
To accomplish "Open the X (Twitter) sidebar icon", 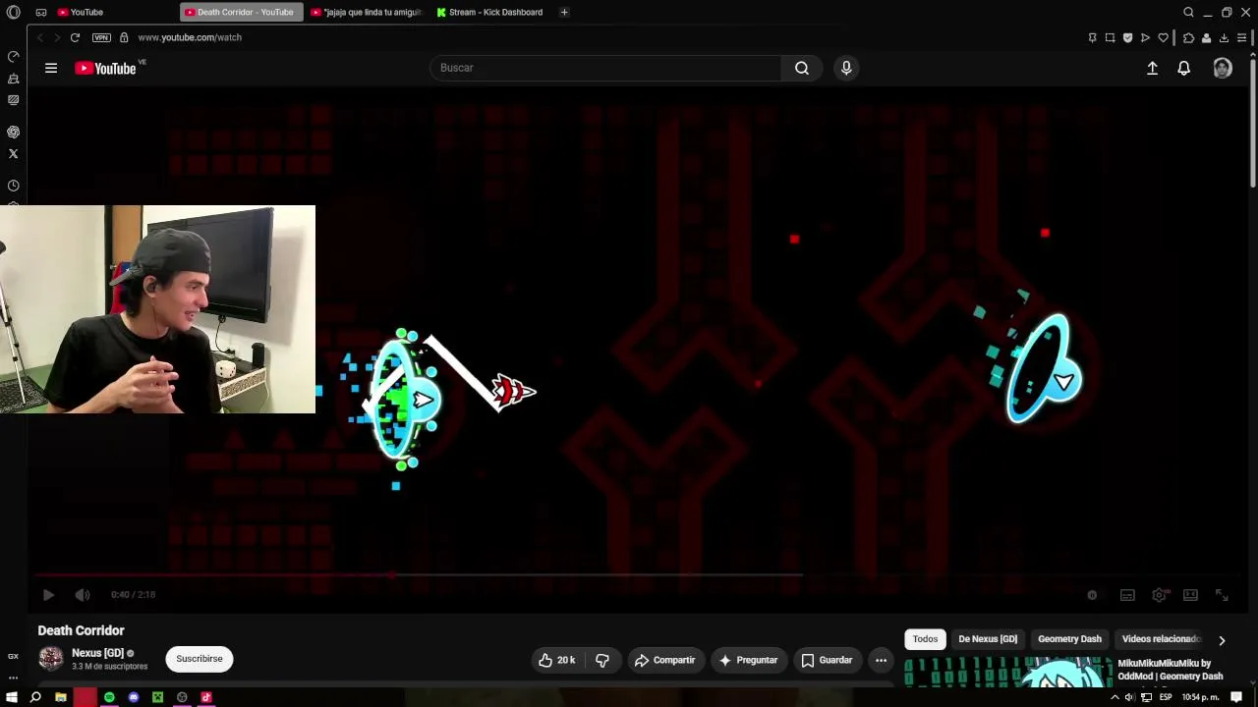I will 13,153.
